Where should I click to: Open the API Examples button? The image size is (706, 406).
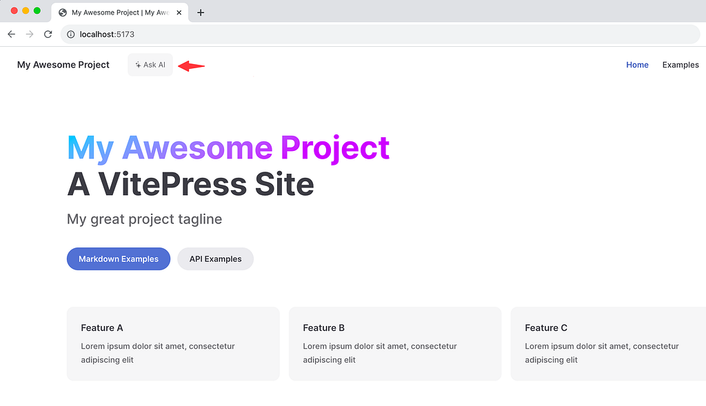215,258
